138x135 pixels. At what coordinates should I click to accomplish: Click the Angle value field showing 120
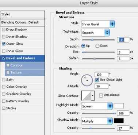click(x=101, y=74)
